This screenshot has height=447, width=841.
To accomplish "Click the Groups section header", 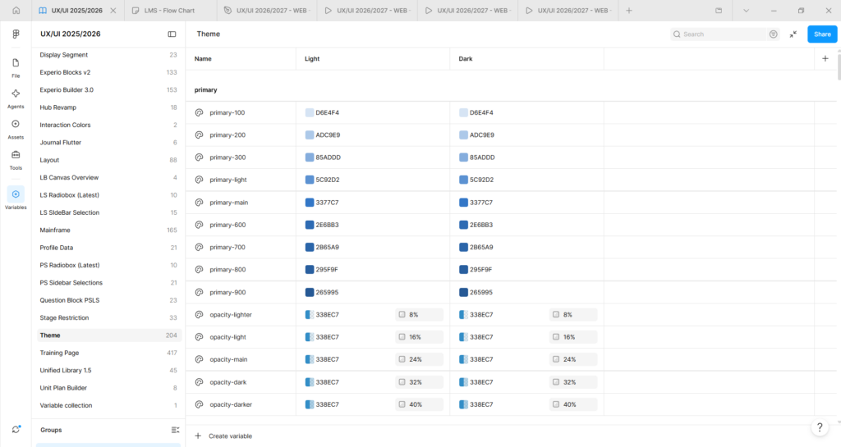I will coord(51,430).
